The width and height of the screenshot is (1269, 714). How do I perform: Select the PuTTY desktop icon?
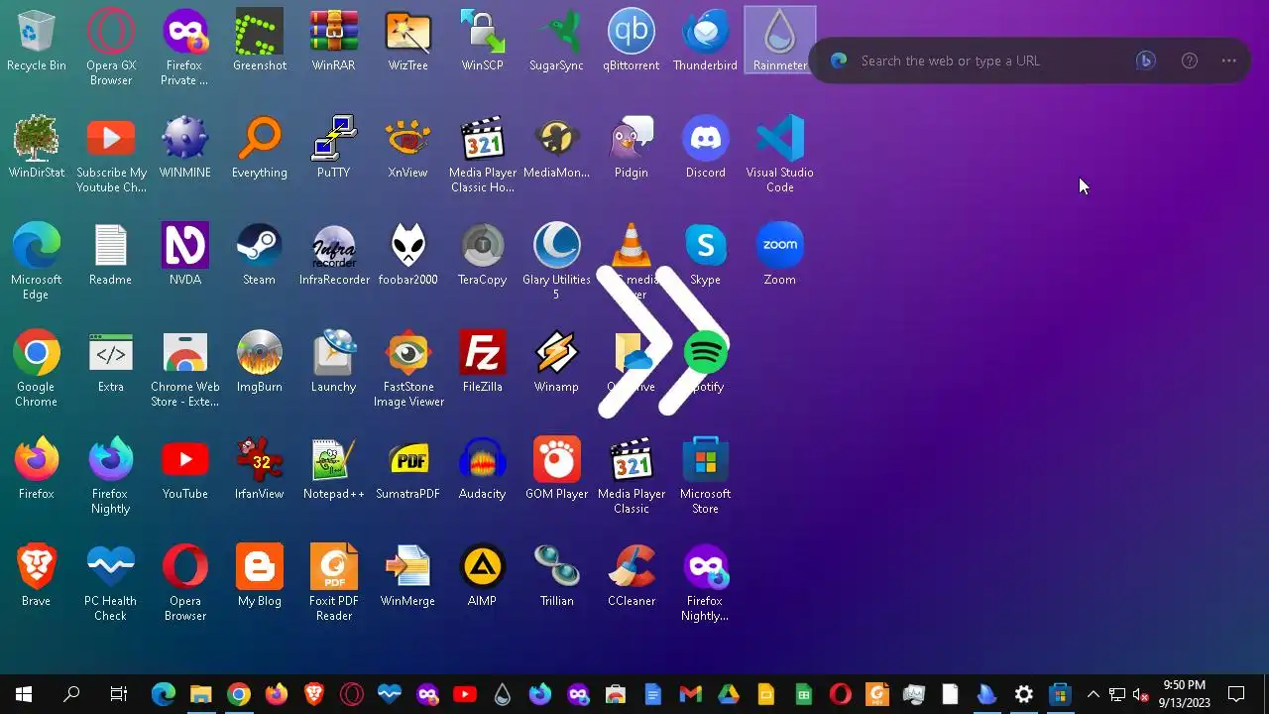[333, 148]
